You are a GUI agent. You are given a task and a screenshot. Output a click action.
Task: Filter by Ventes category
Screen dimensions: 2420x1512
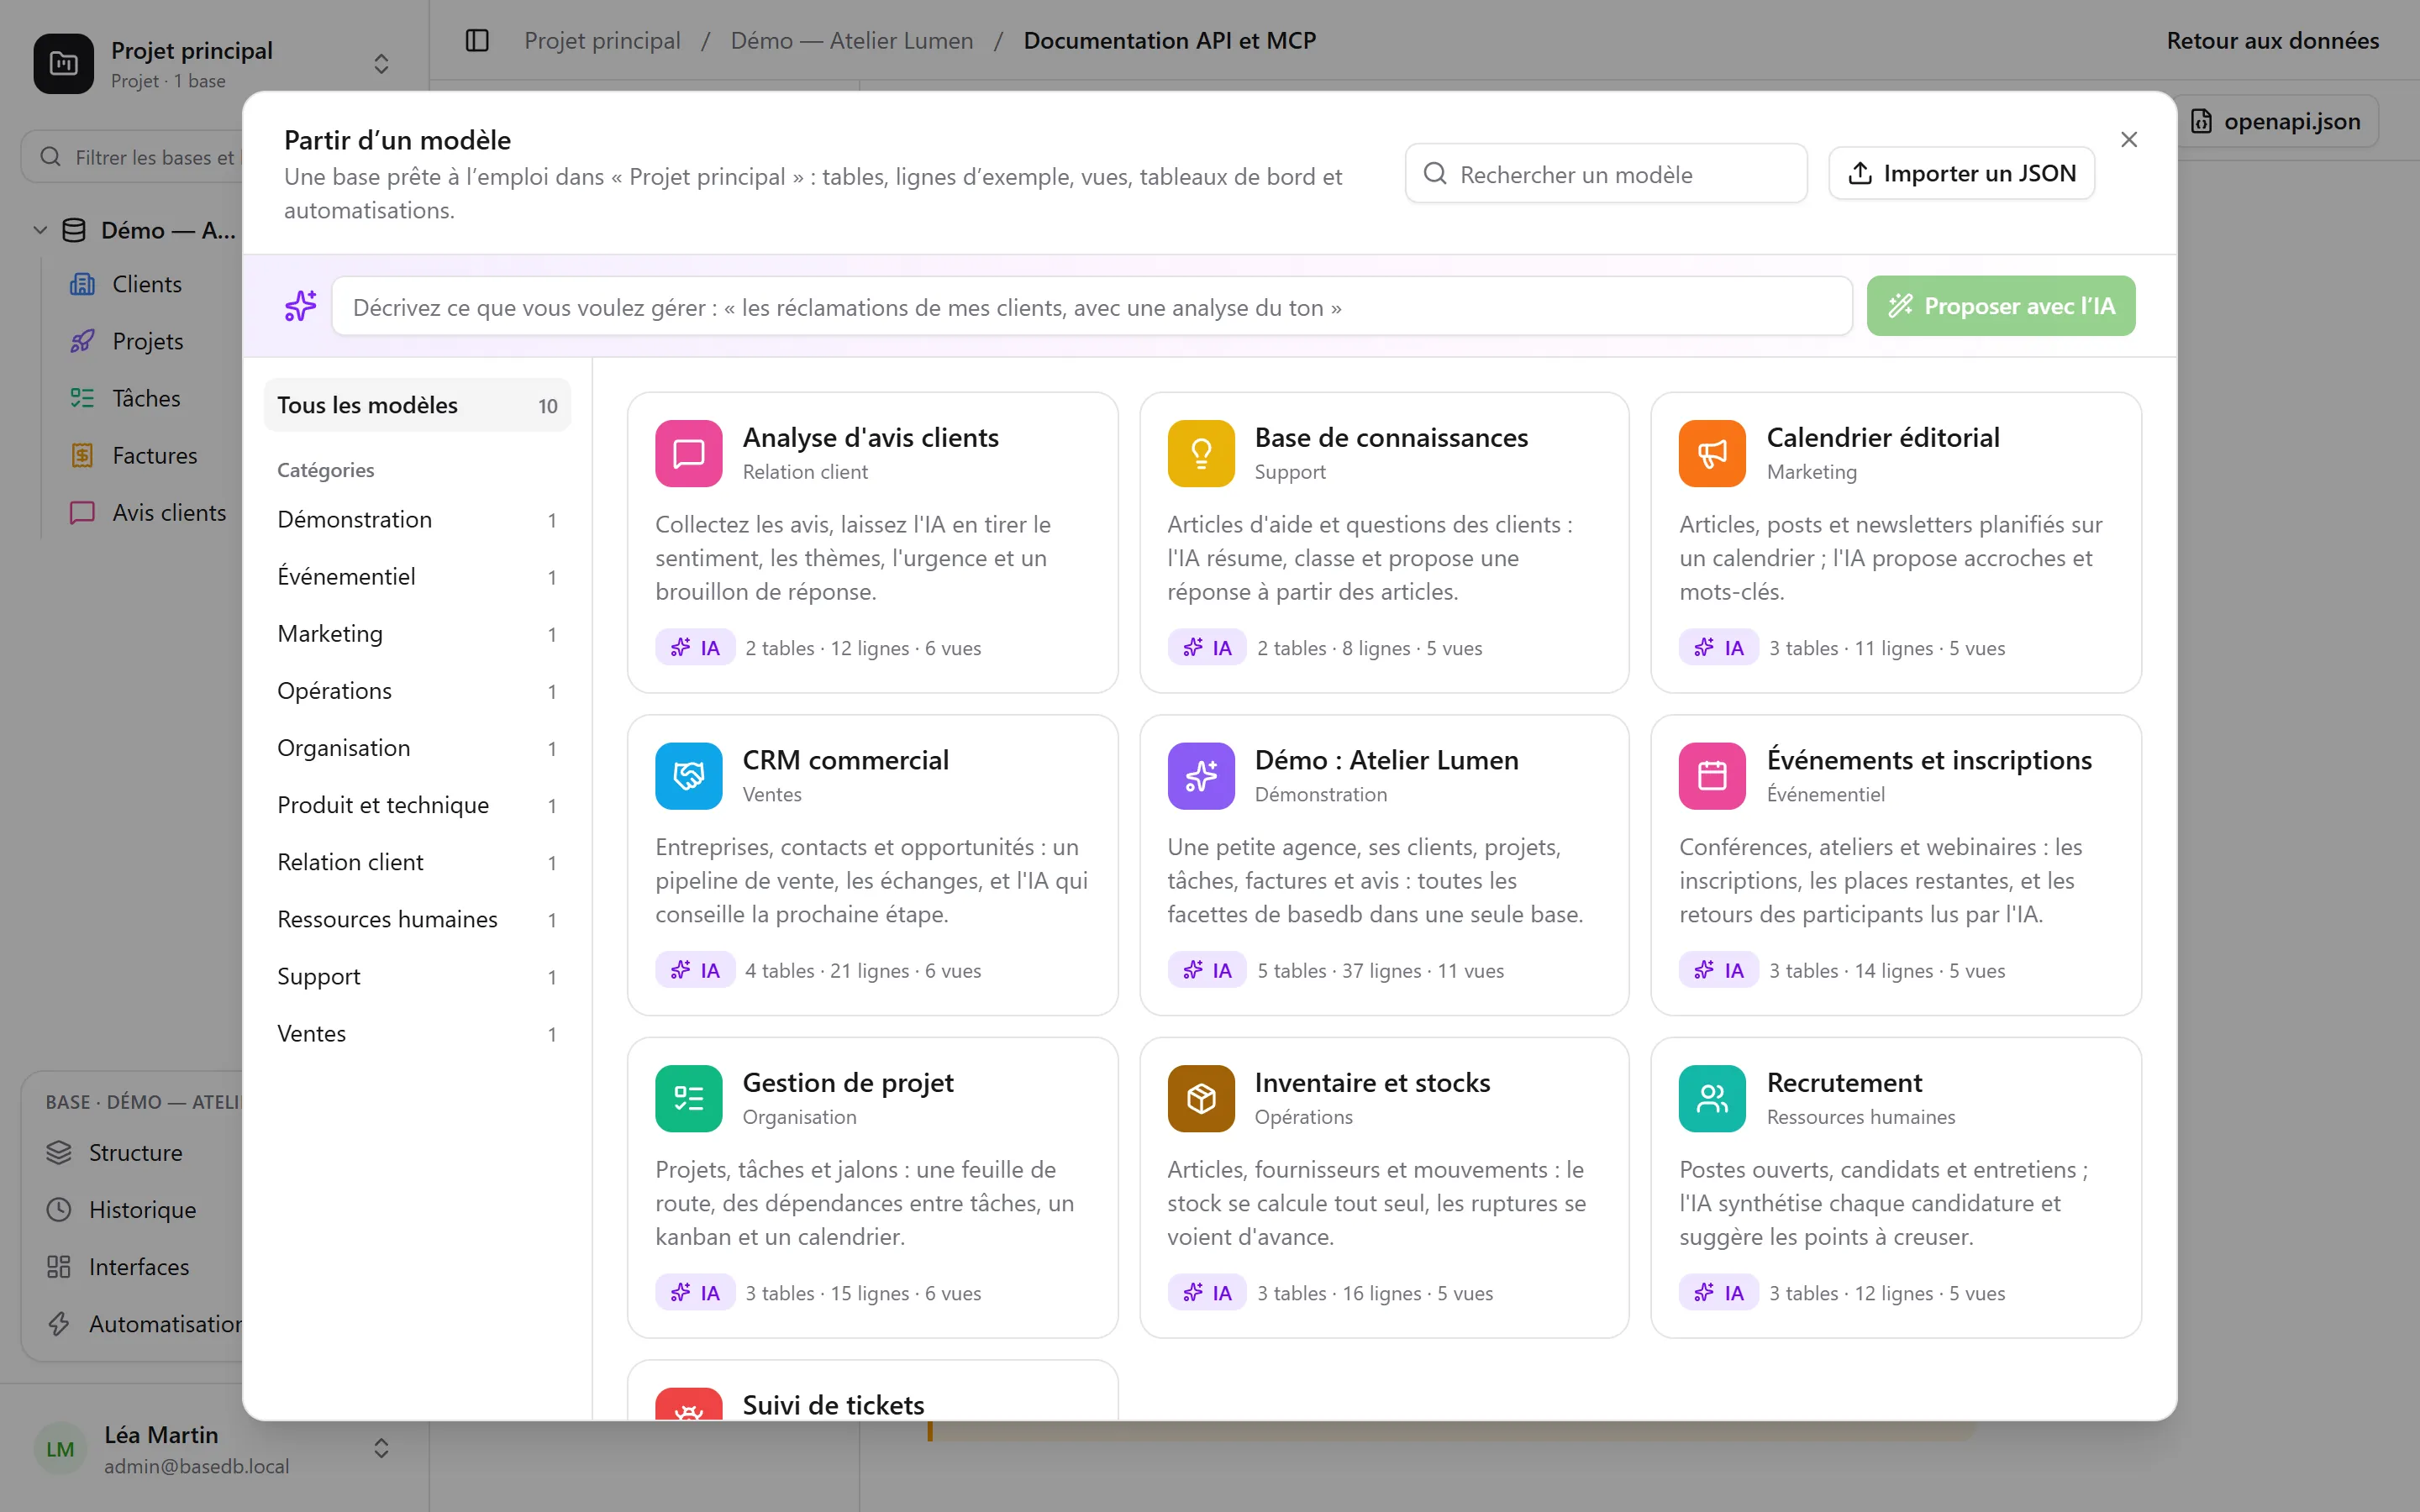(417, 1033)
